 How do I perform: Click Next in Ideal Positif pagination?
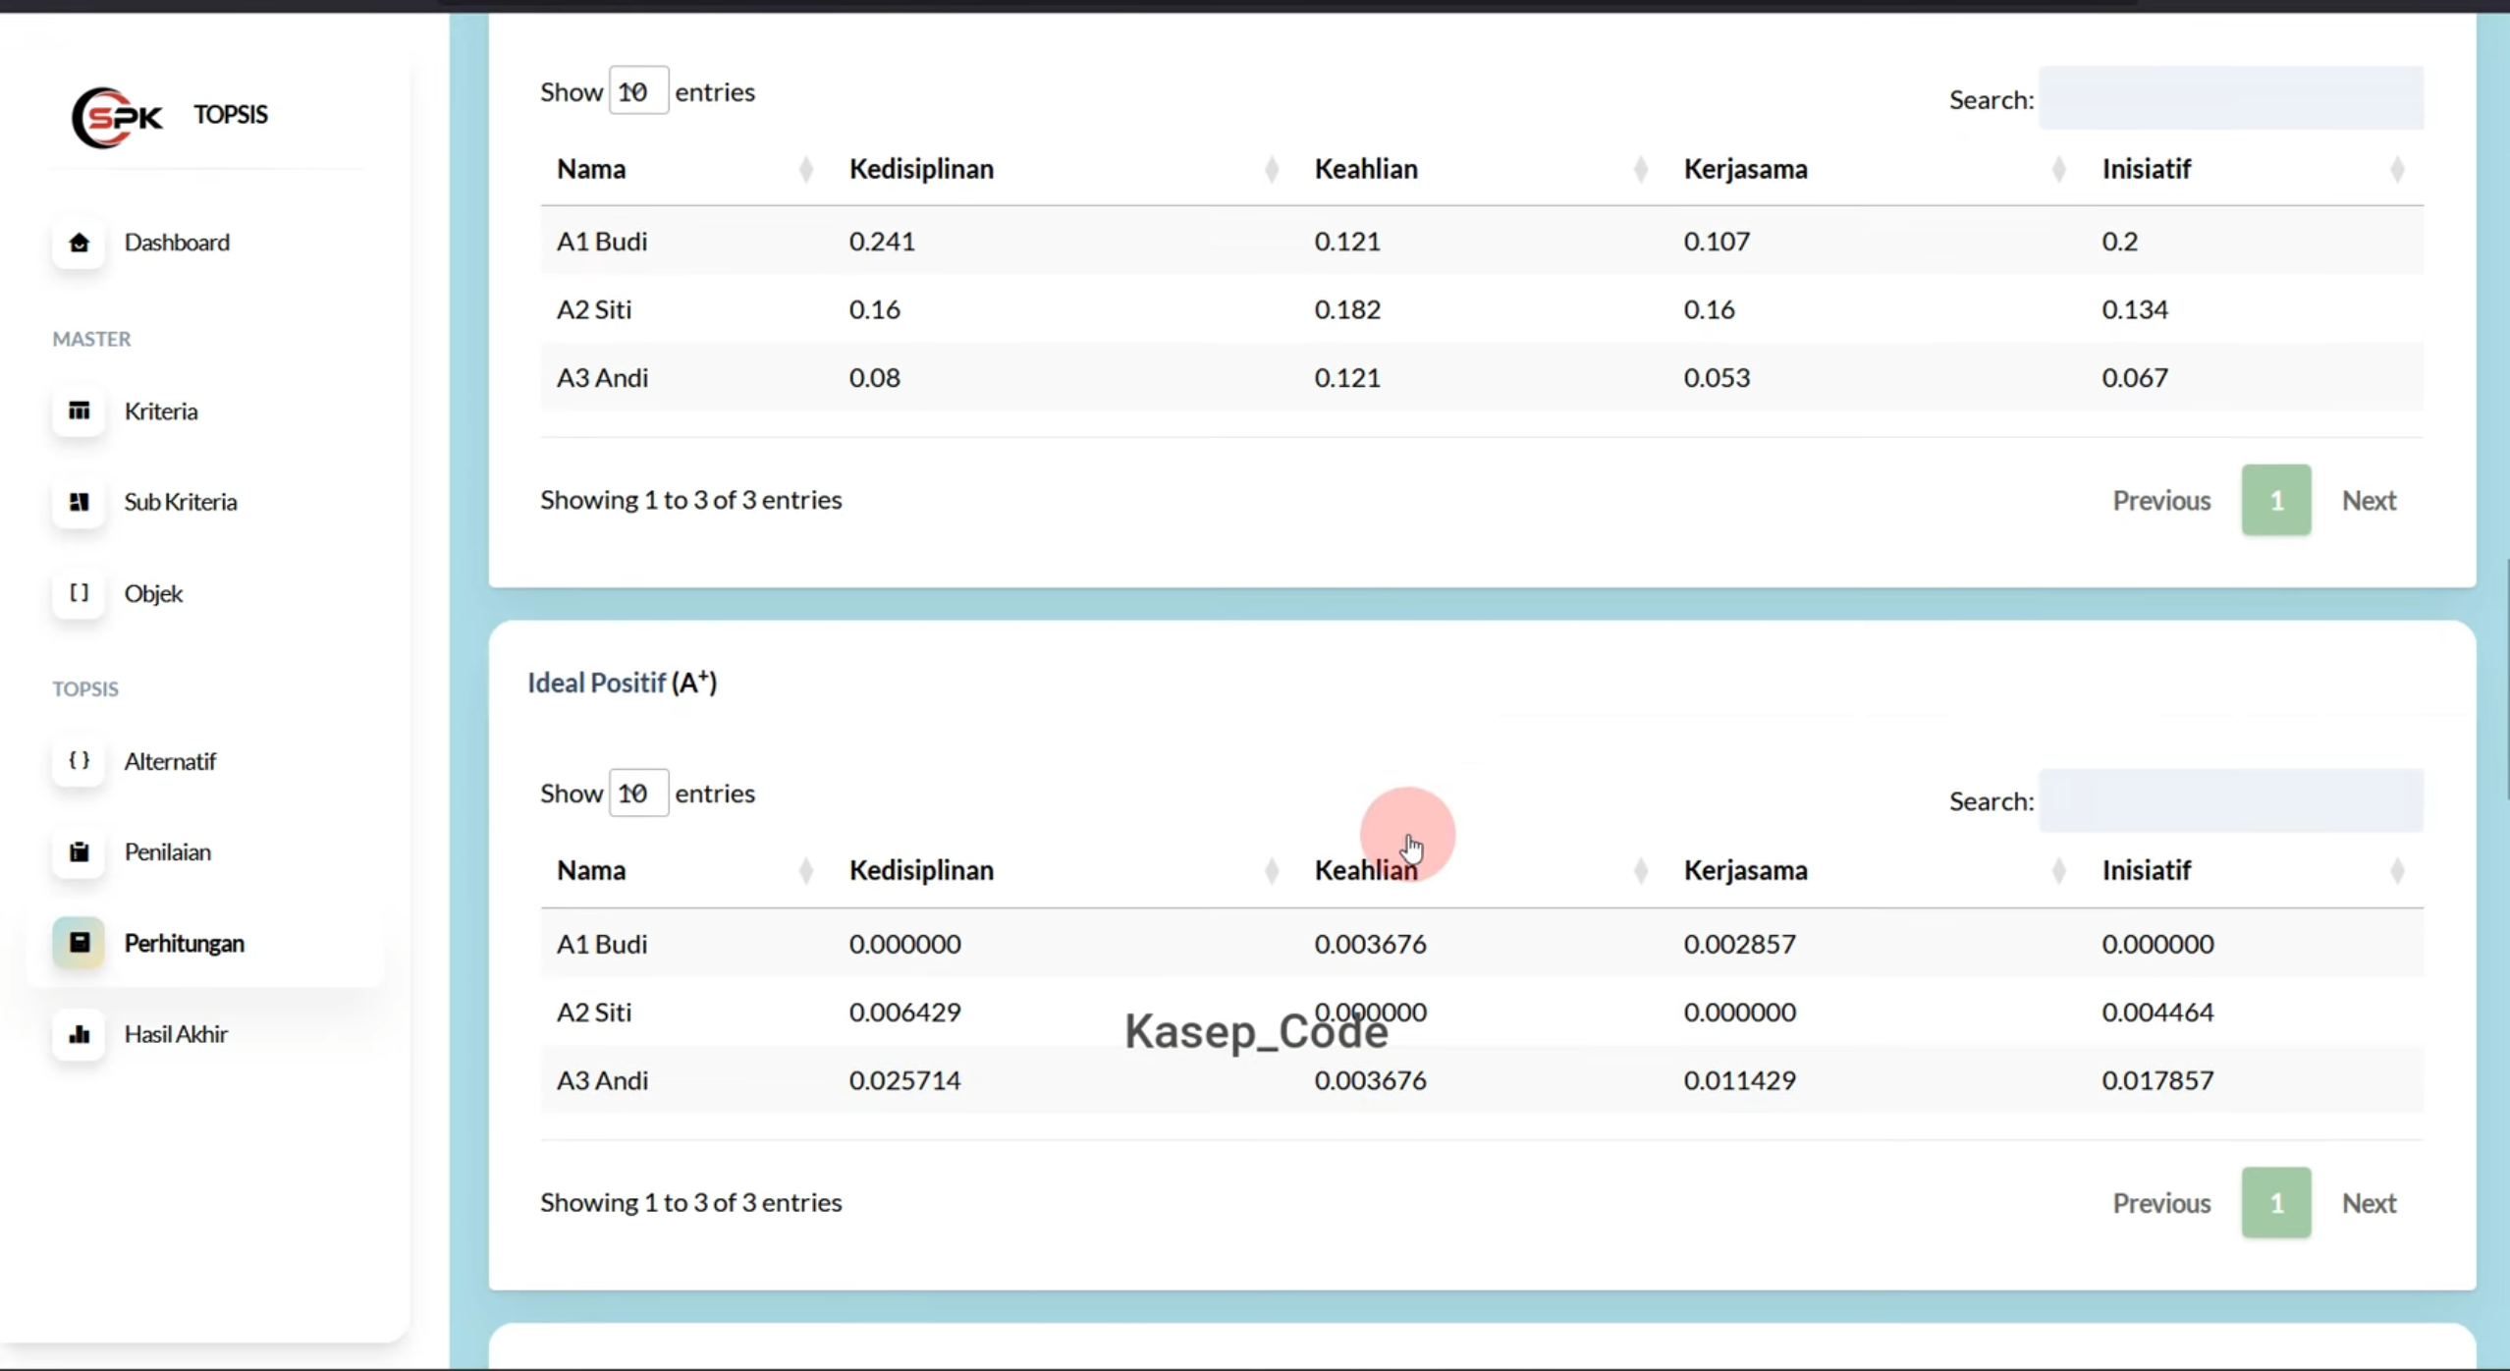[x=2369, y=1203]
